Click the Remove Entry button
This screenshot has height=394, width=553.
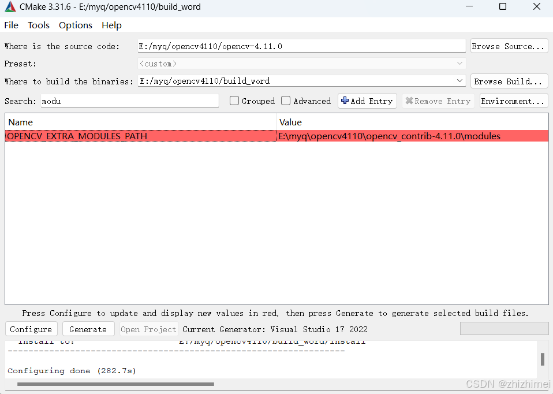coord(438,101)
